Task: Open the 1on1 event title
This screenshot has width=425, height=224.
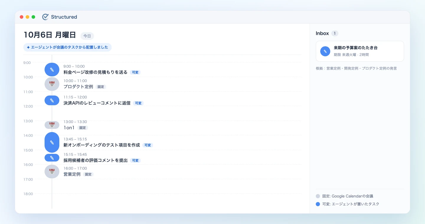Action: pos(69,128)
